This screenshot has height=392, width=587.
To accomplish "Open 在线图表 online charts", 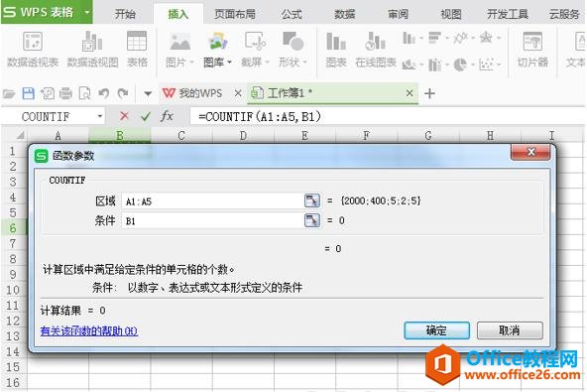I will (375, 50).
